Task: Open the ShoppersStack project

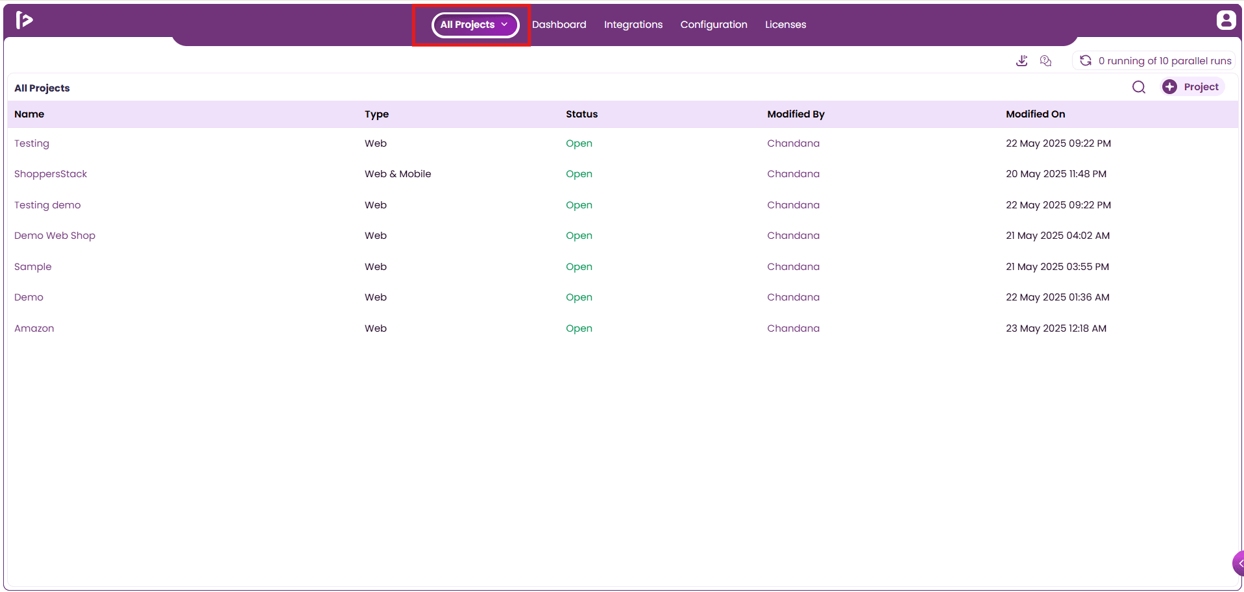Action: (51, 174)
